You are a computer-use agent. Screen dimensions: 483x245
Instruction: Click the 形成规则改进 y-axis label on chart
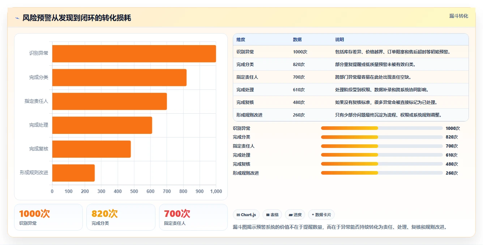[x=34, y=172]
